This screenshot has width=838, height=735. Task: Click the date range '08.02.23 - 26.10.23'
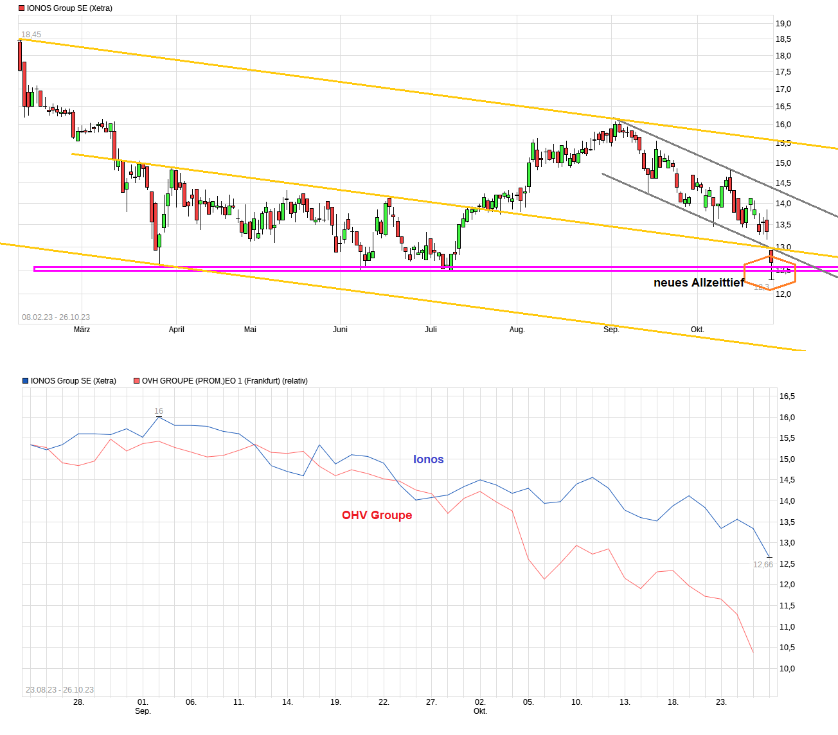click(x=57, y=316)
